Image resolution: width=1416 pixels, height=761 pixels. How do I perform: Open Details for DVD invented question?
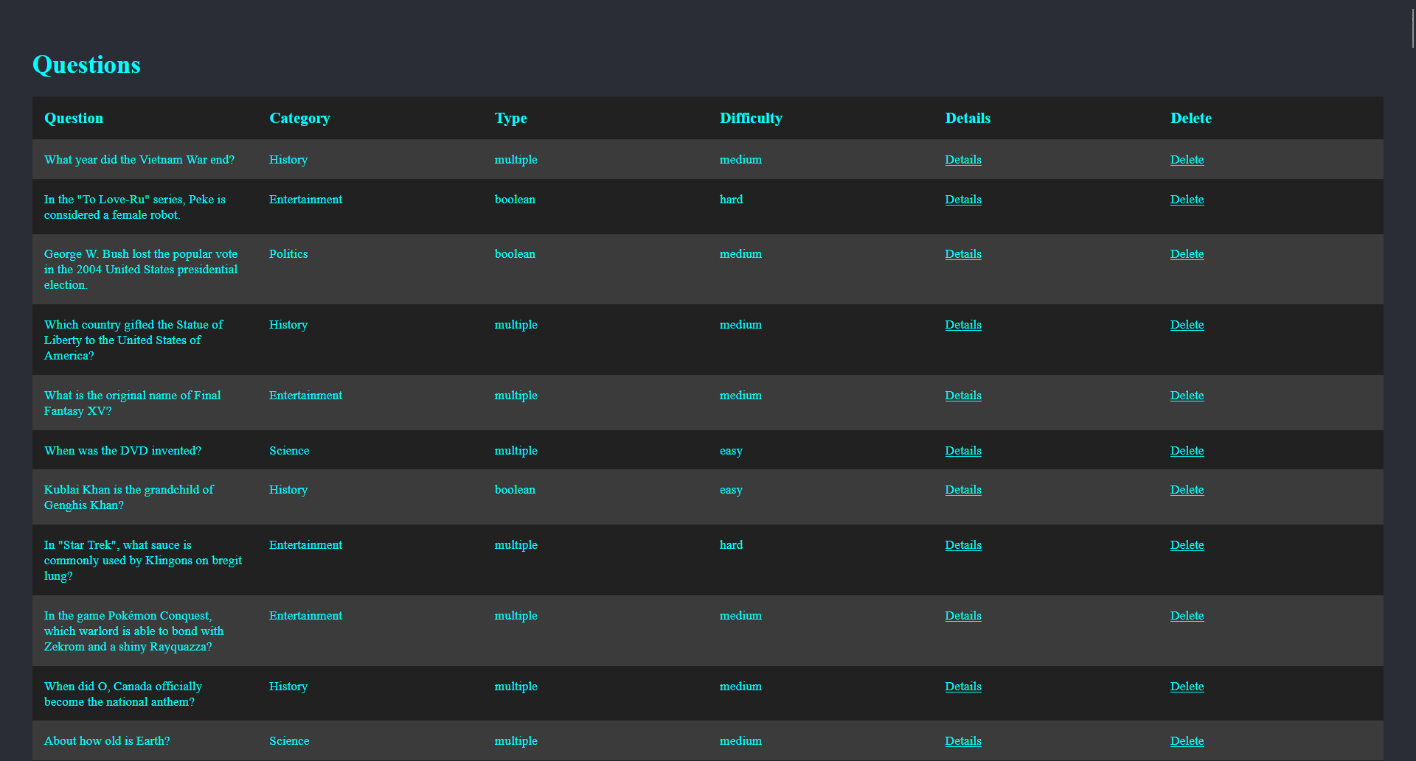(962, 451)
